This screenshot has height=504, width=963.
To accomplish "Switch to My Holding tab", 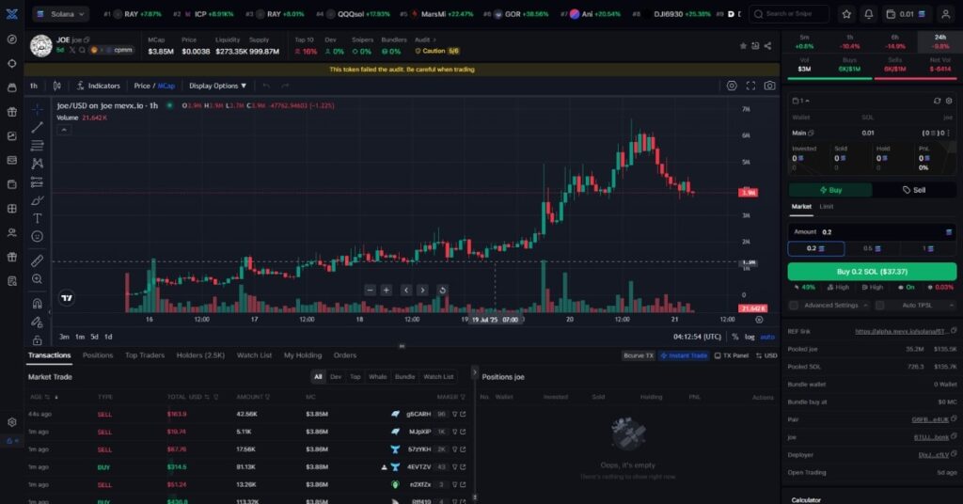I will coord(302,355).
